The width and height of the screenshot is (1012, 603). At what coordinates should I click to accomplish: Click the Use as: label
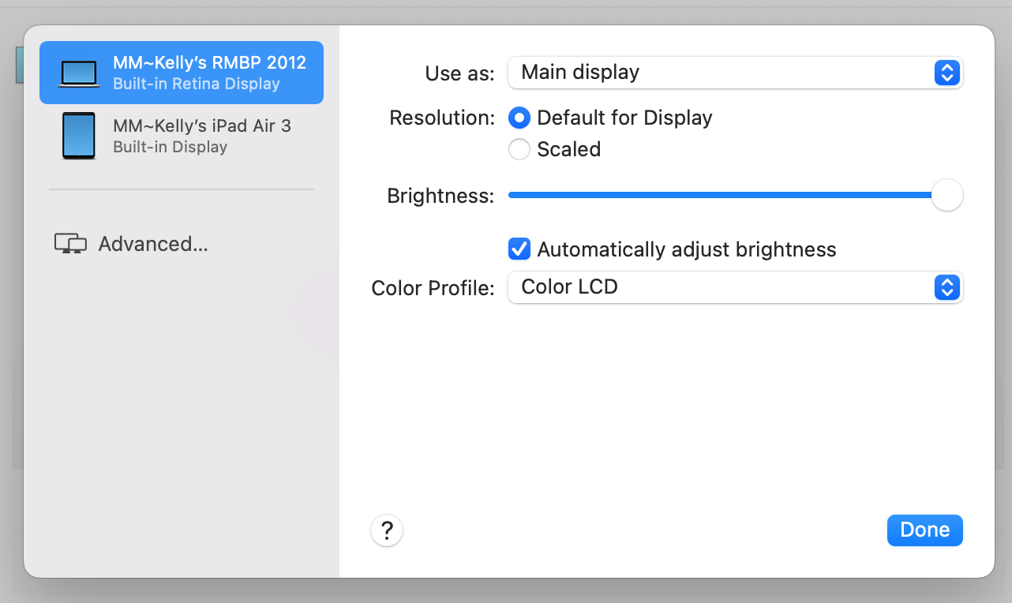click(459, 73)
